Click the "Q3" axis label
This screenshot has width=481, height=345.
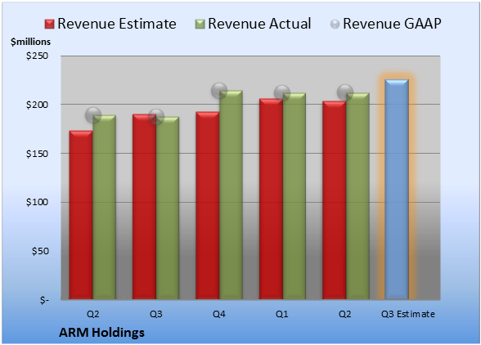tap(155, 314)
